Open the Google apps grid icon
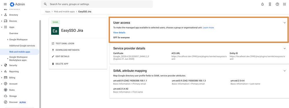 284,4
